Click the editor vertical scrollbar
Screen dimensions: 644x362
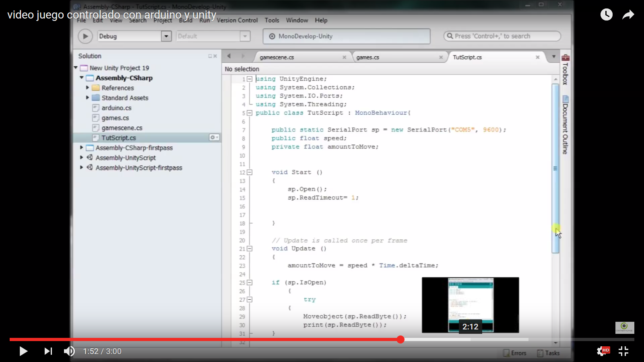[555, 168]
